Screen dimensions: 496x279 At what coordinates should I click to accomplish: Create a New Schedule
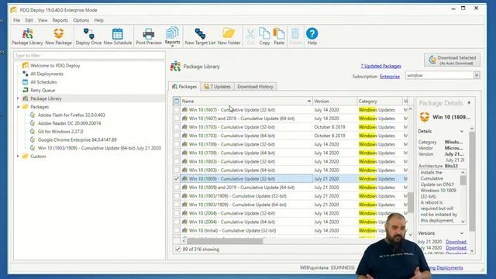(x=118, y=36)
